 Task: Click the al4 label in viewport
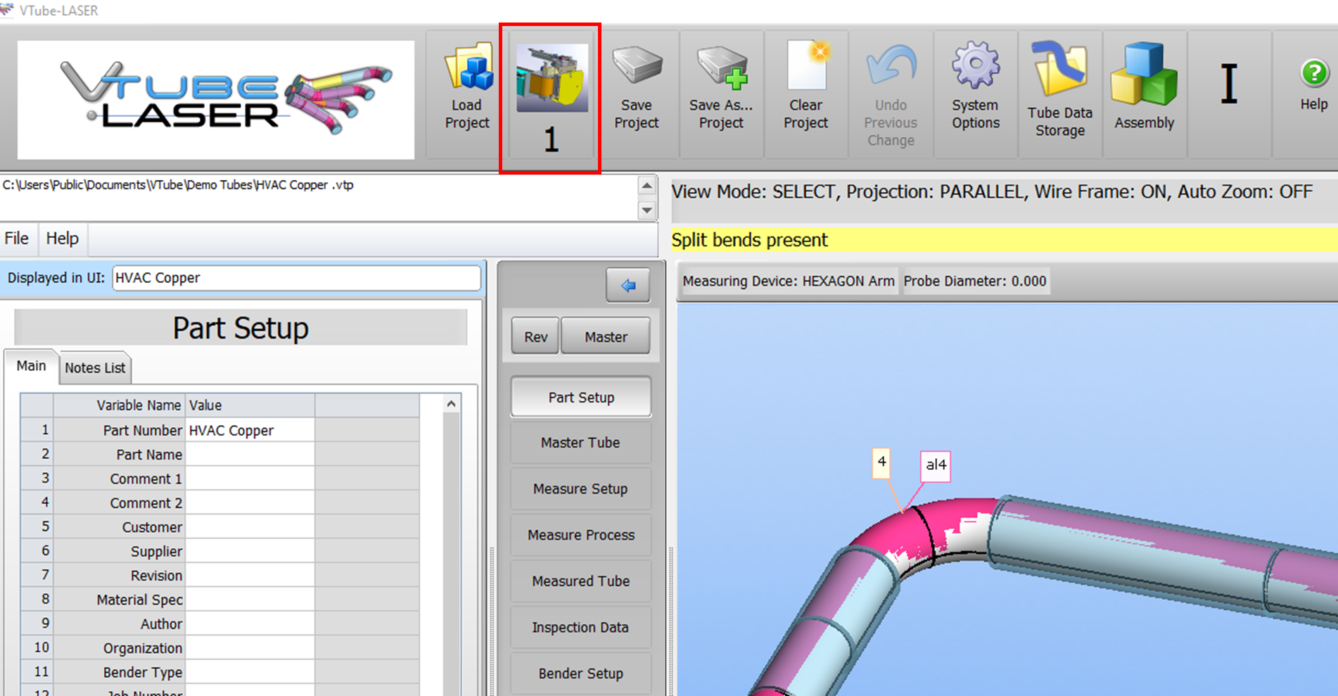click(936, 465)
